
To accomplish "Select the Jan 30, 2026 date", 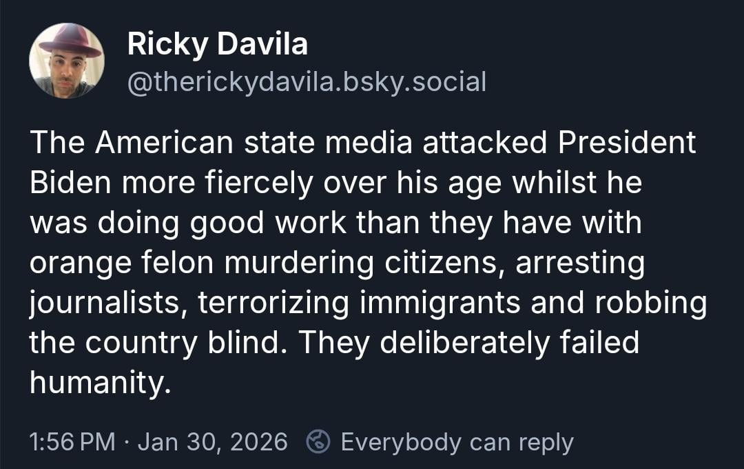I will pos(212,441).
